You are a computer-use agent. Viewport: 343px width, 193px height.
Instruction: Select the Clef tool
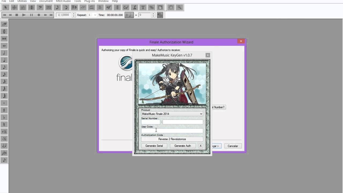(40, 8)
